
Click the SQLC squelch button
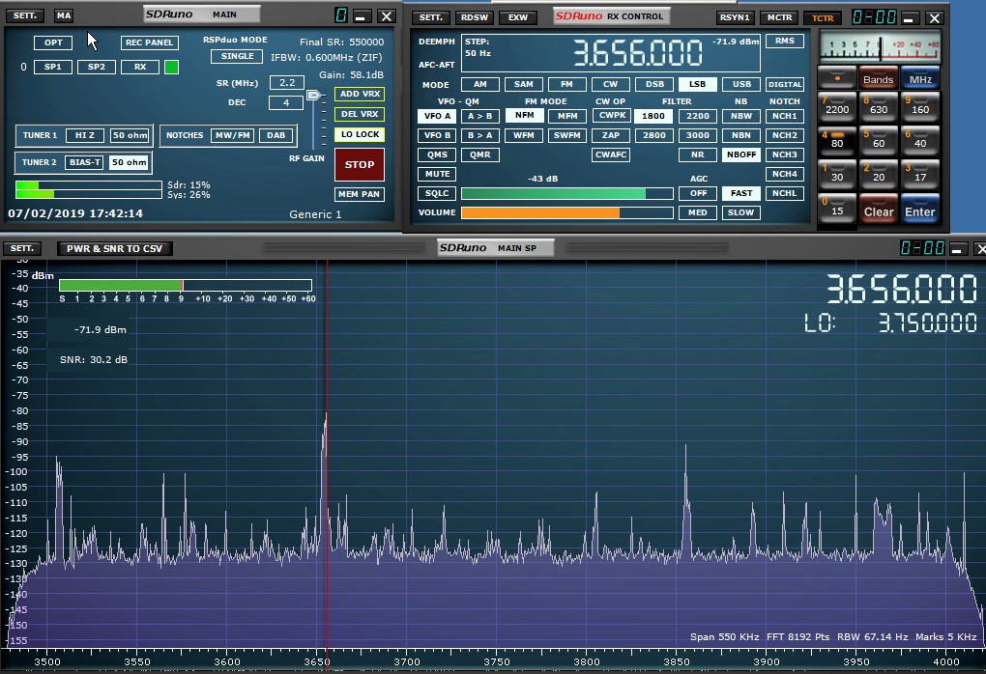pos(437,193)
